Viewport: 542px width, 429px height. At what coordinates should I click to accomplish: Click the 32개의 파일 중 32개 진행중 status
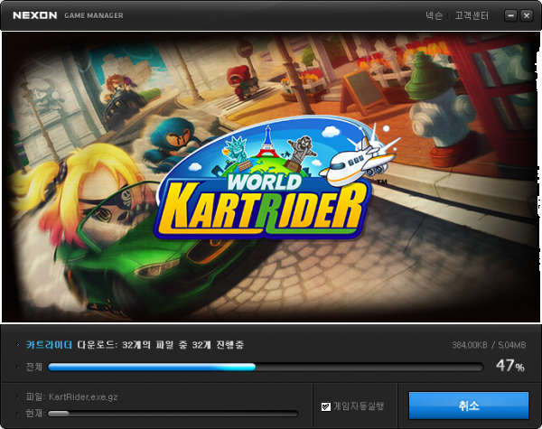tap(183, 345)
